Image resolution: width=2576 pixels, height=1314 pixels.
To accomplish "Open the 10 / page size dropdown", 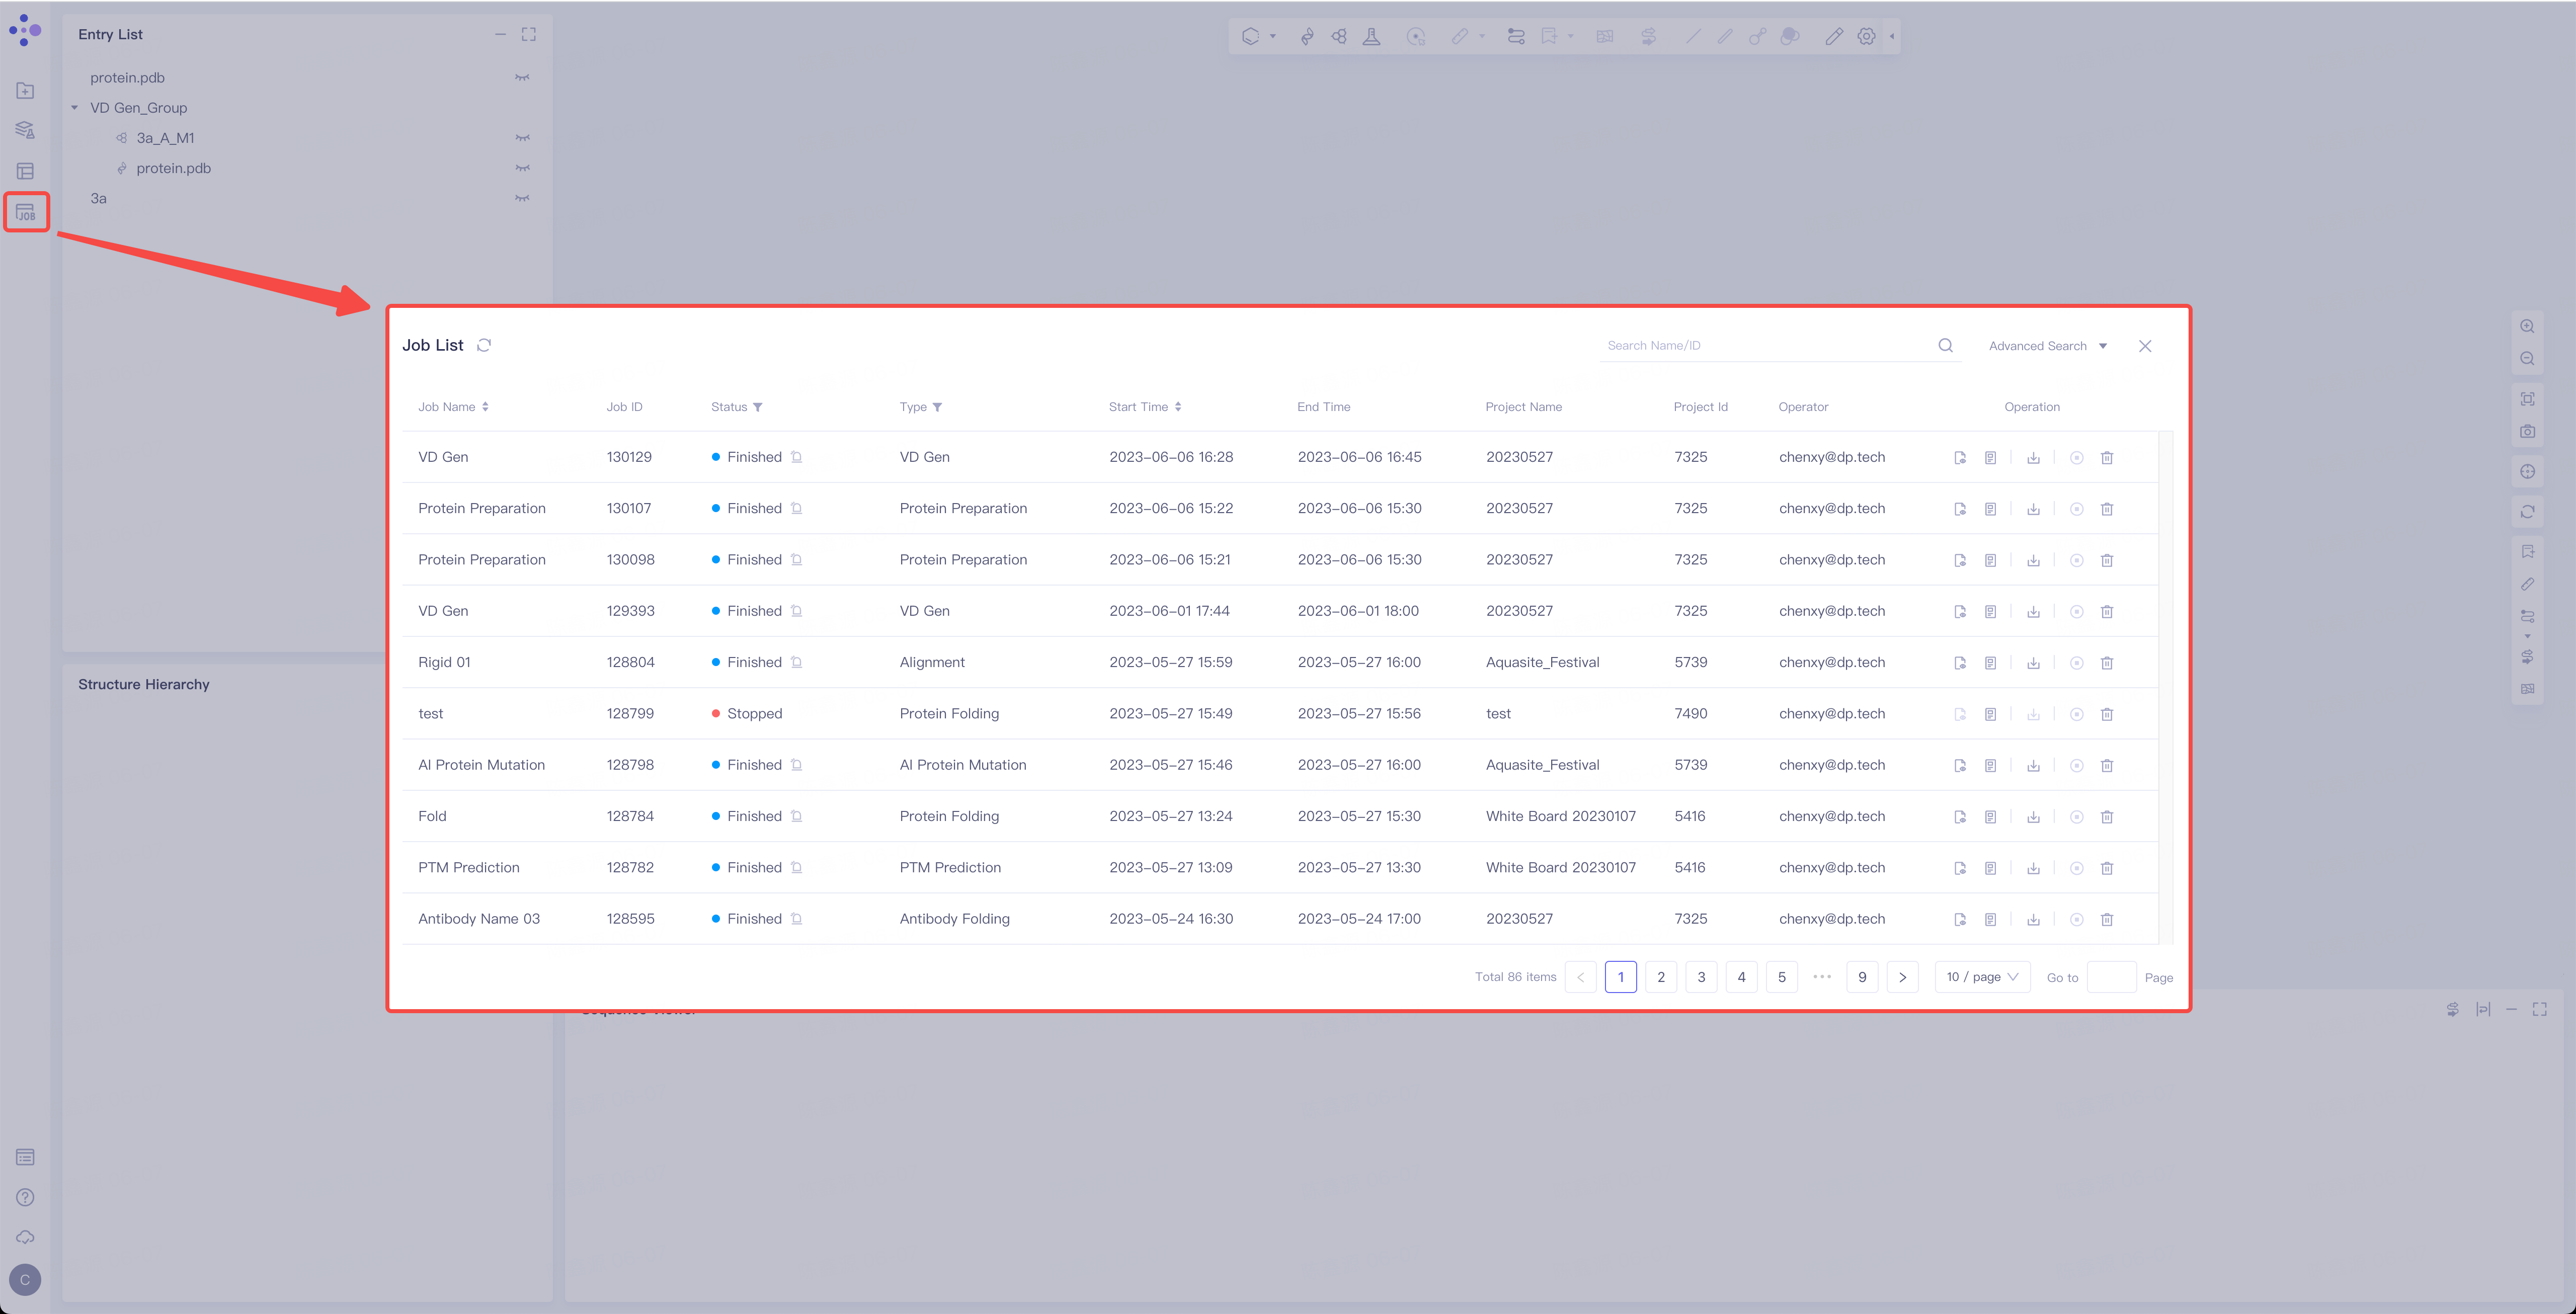I will [1983, 977].
